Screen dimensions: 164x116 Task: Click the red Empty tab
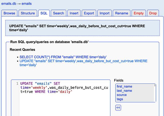coord(139,13)
